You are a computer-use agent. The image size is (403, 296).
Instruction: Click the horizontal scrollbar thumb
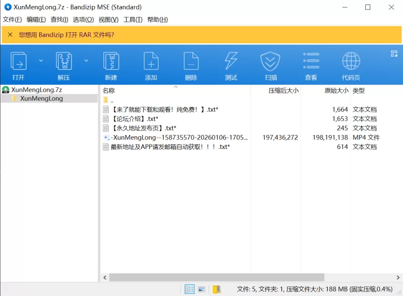pyautogui.click(x=217, y=277)
